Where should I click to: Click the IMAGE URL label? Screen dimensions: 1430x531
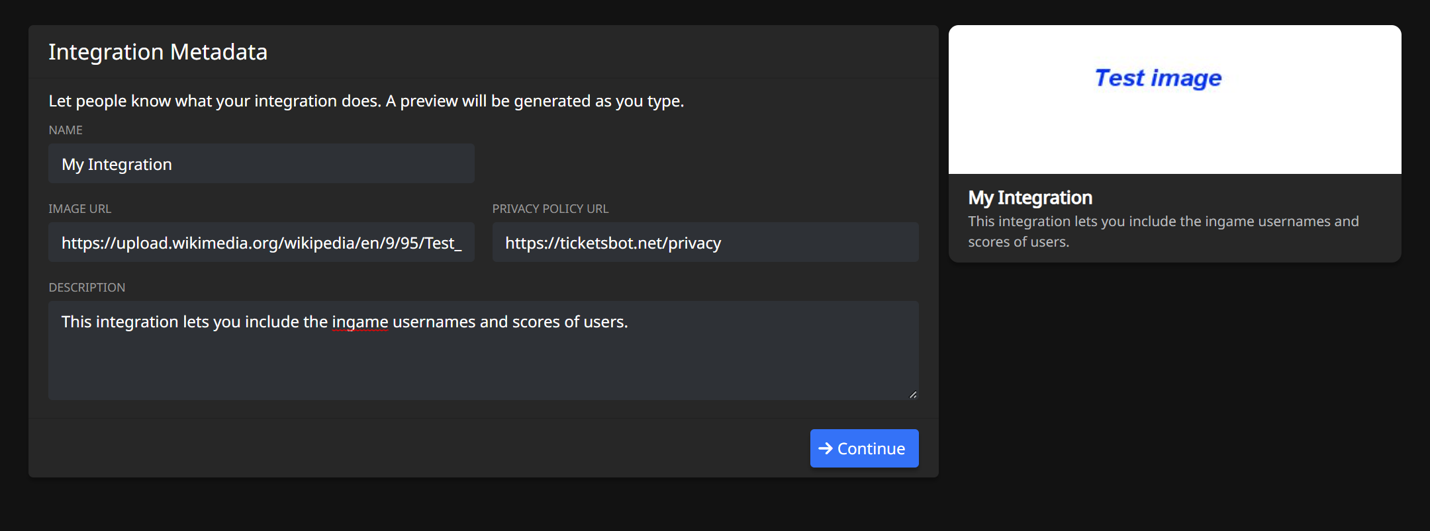[x=79, y=209]
